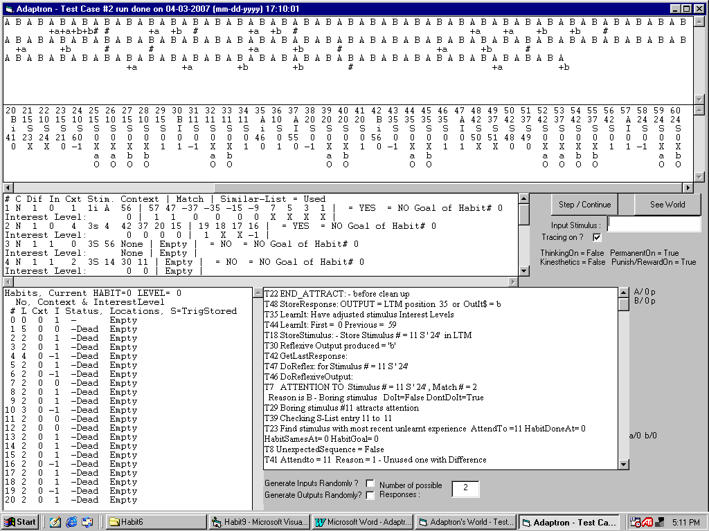Image resolution: width=709 pixels, height=531 pixels.
Task: Select trace line 'T44 LearnIt: First = 0 Previous = 59'
Action: coord(330,325)
